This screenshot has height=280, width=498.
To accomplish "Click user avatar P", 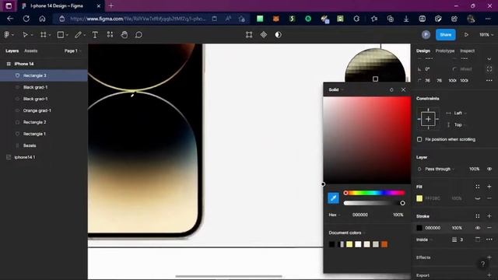I will pos(426,35).
